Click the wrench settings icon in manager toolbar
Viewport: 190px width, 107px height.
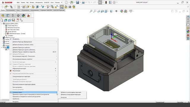coord(21,20)
